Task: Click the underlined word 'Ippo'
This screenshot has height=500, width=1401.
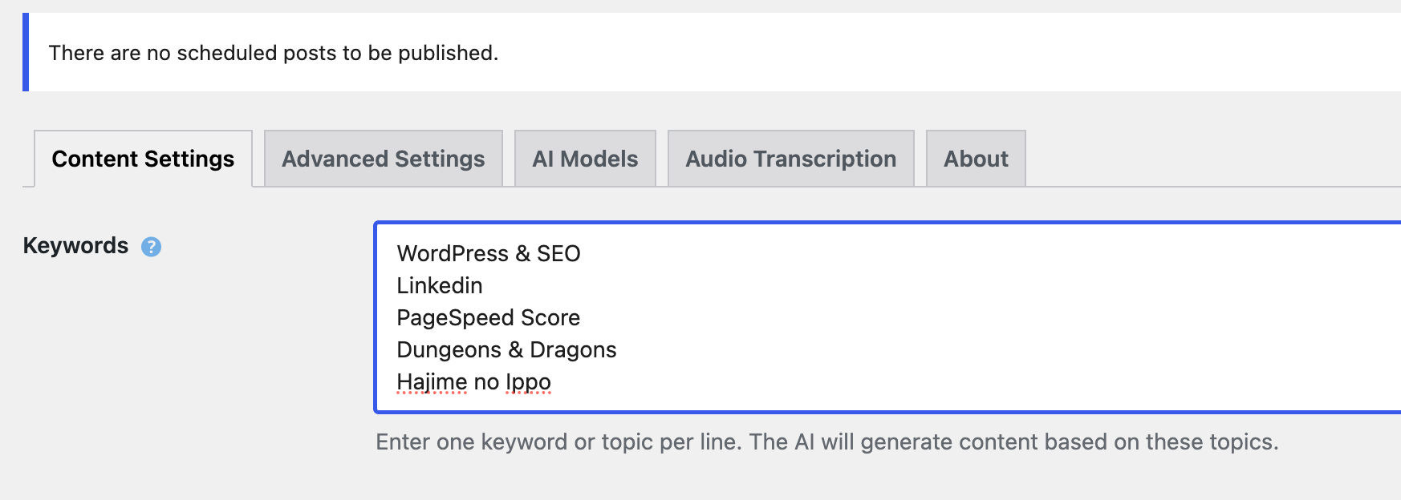Action: (x=528, y=381)
